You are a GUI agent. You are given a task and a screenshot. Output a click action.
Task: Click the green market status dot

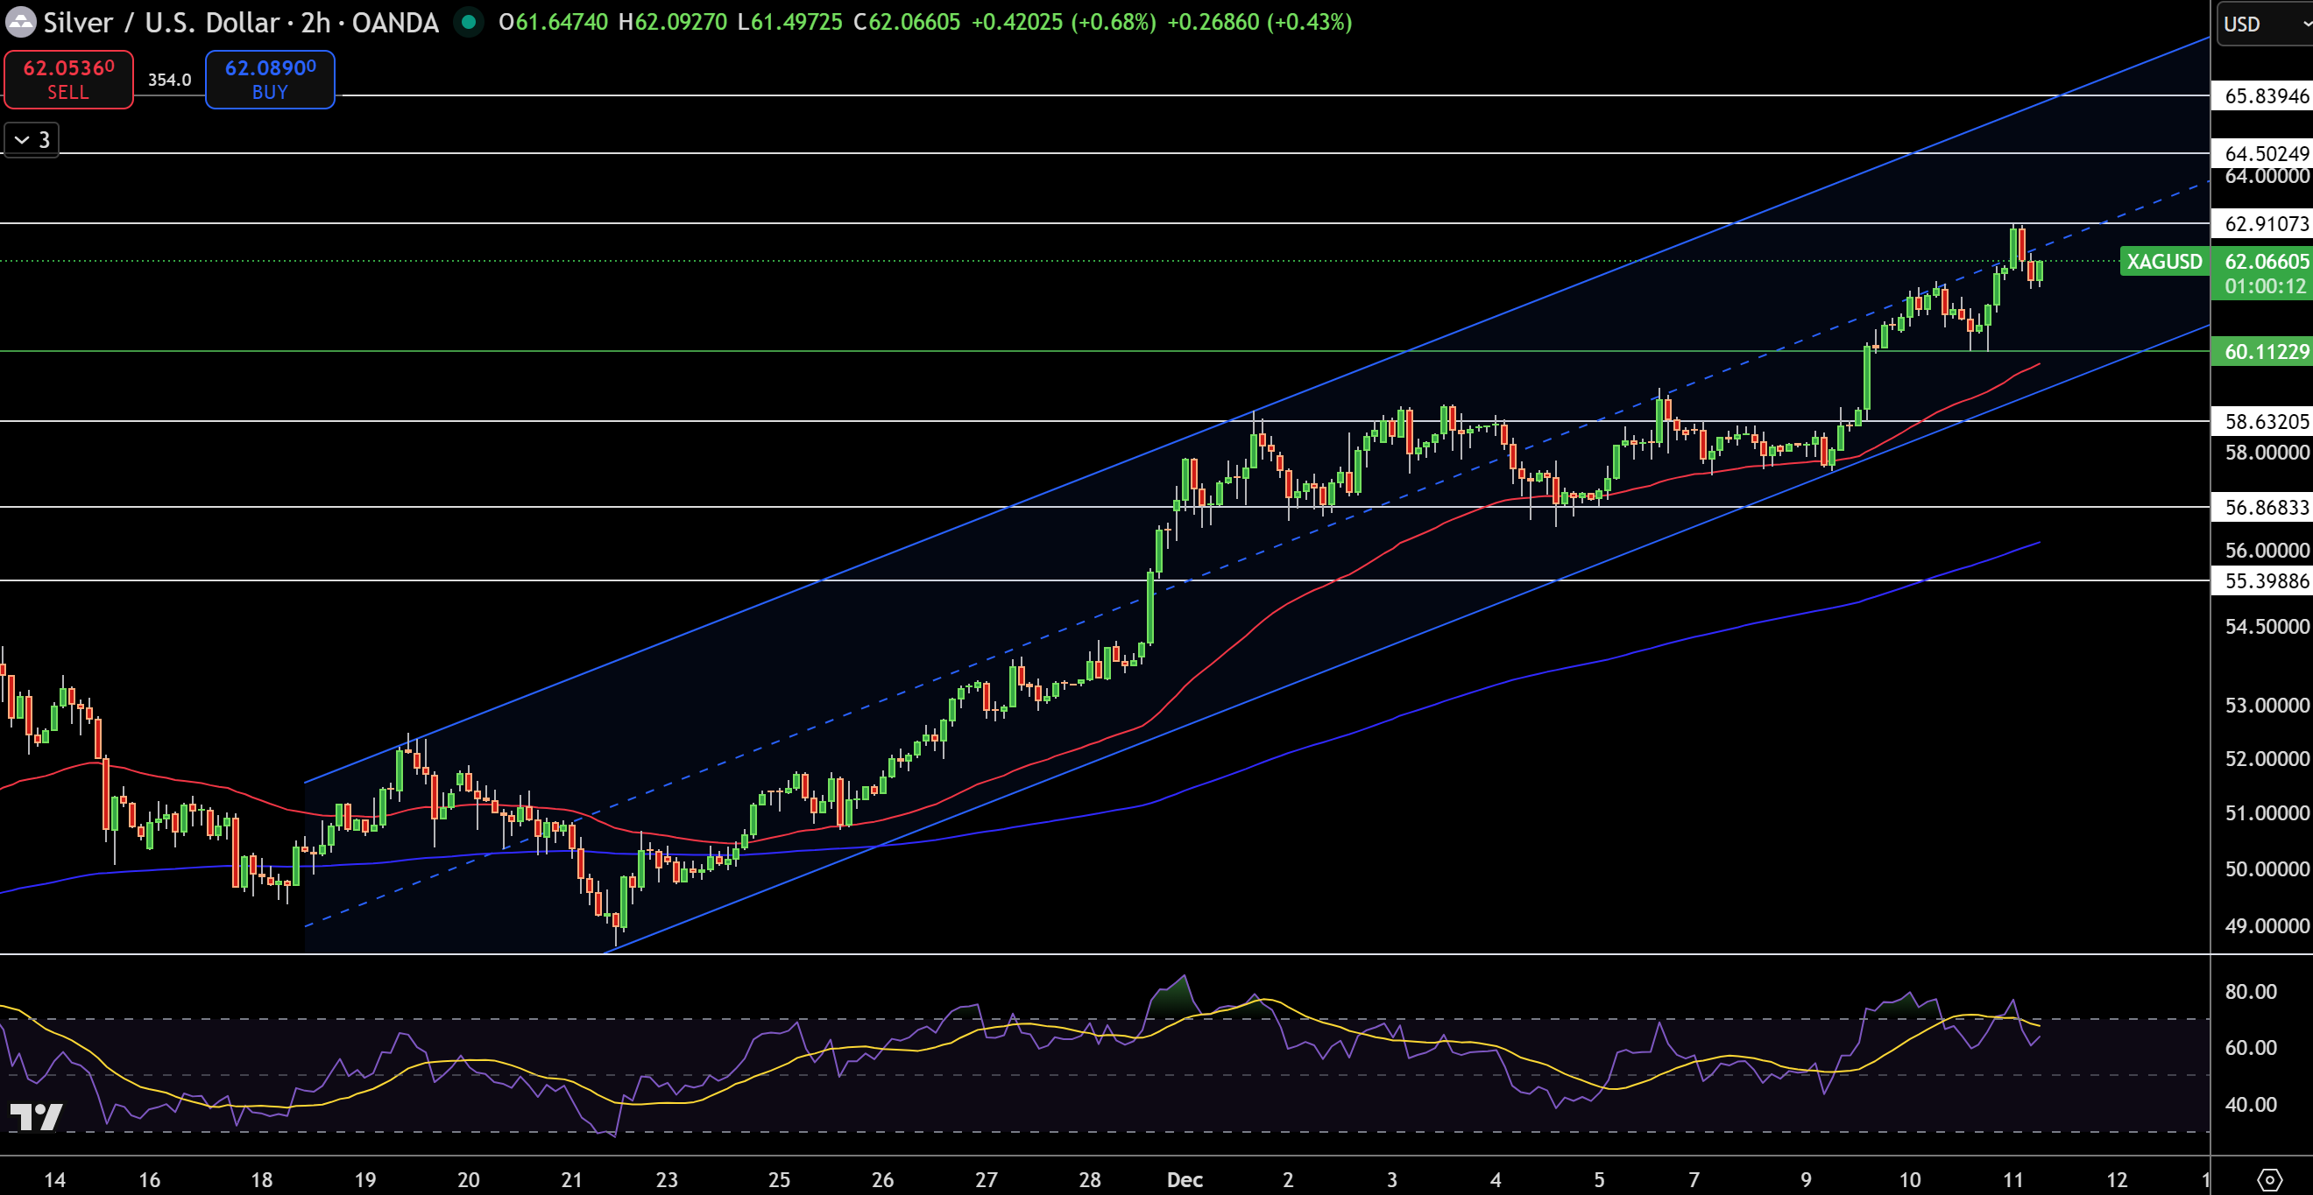(x=470, y=22)
